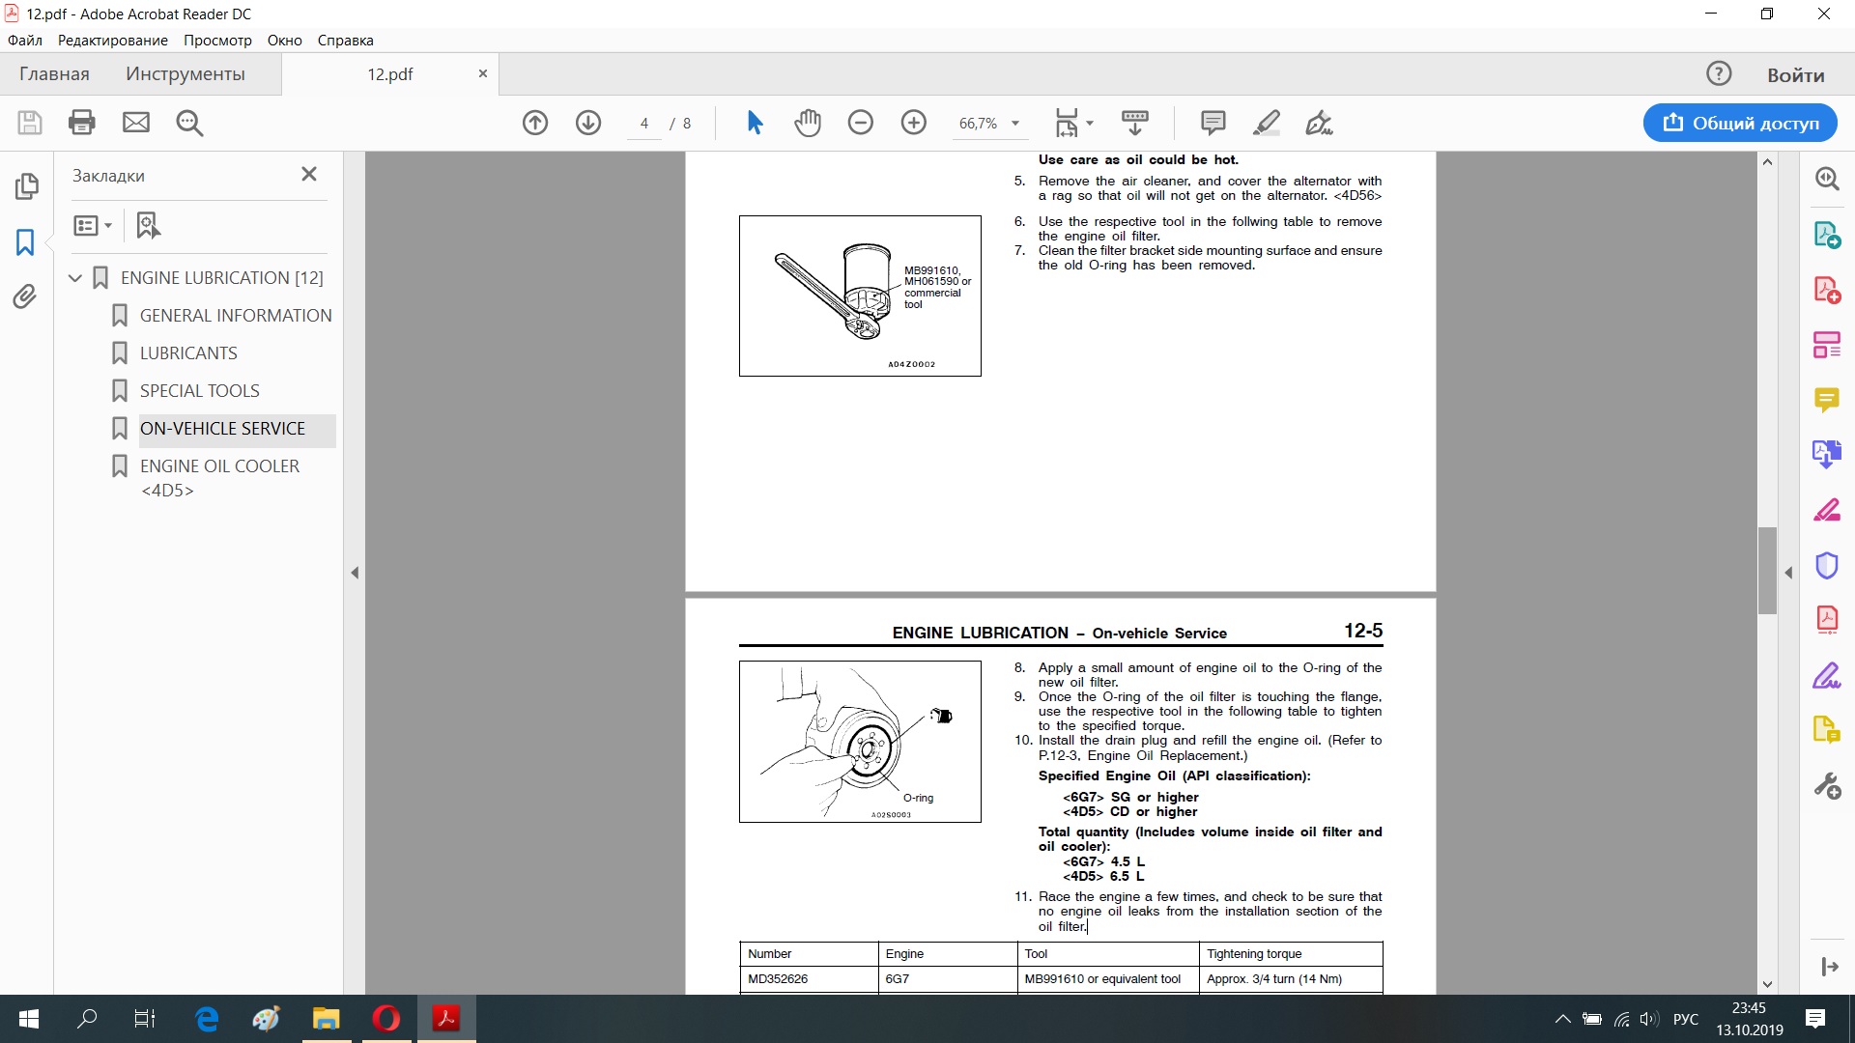Click the Общий доступ share button

tap(1739, 123)
